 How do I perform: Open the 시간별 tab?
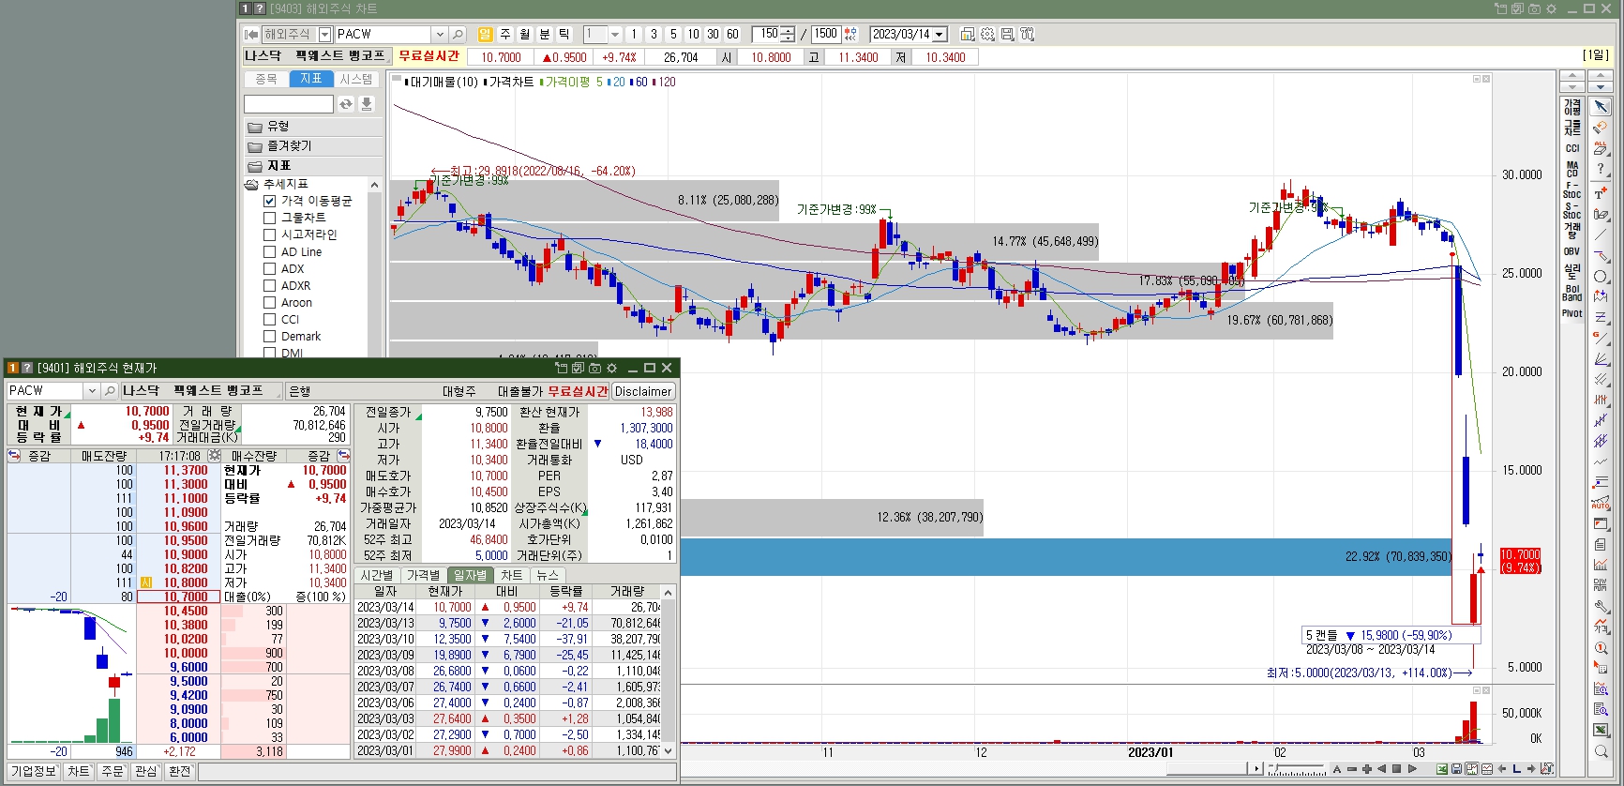[x=377, y=575]
